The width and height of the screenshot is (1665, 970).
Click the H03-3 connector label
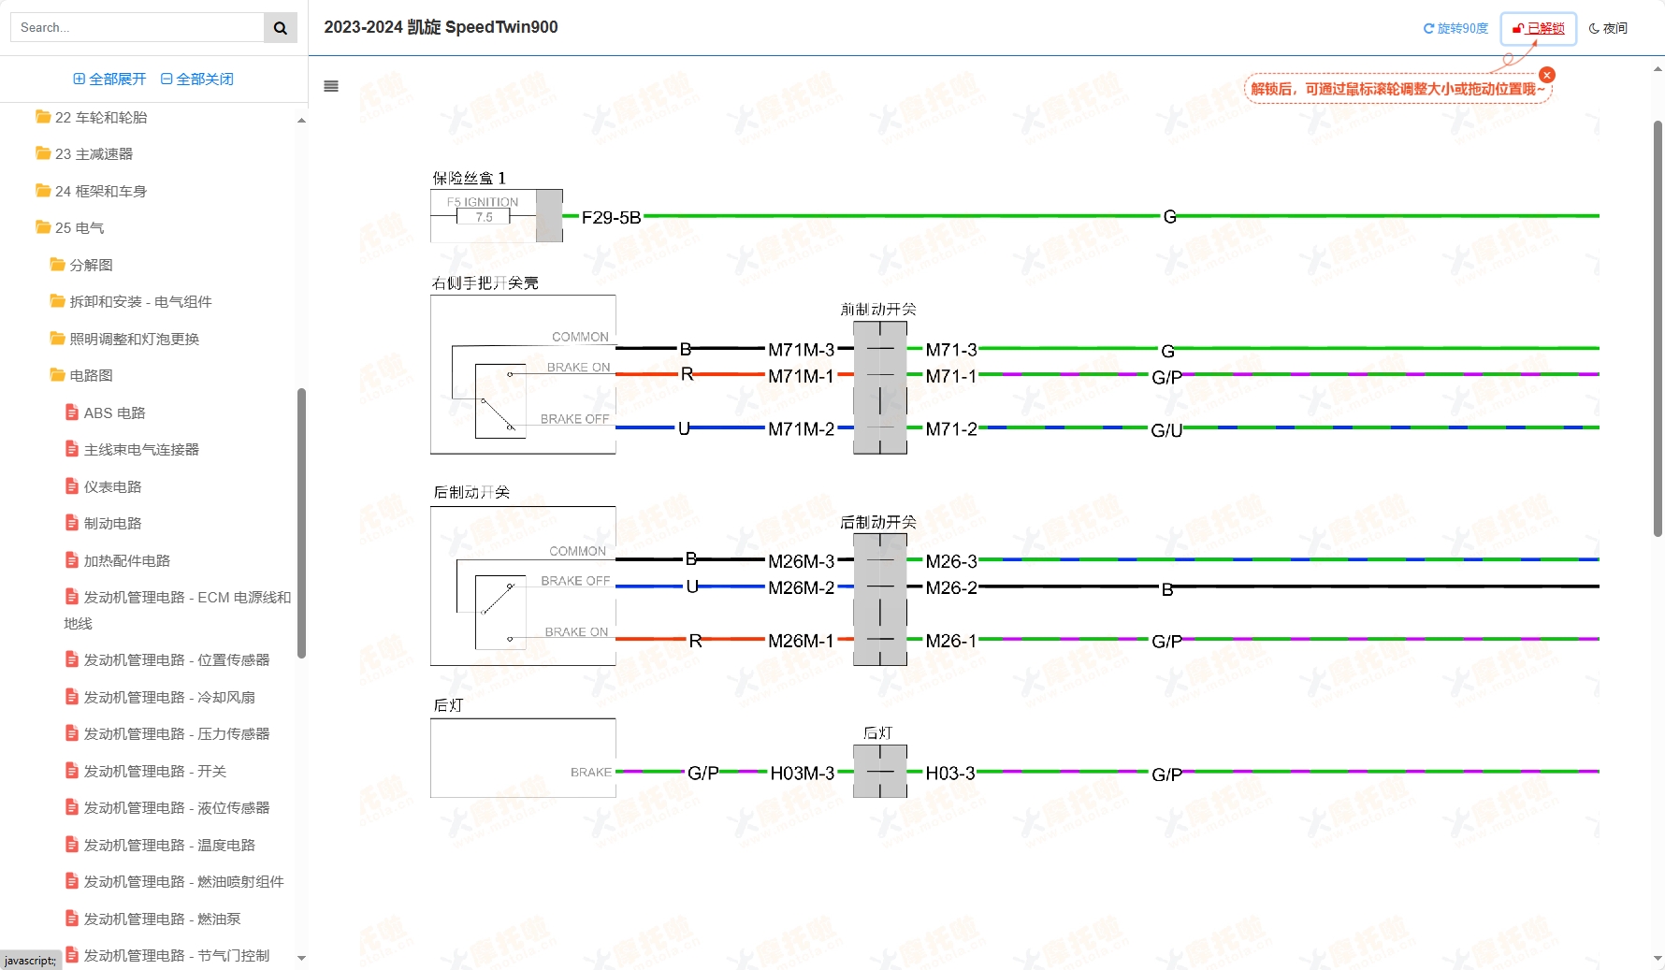tap(950, 774)
